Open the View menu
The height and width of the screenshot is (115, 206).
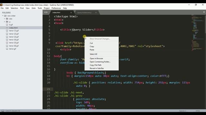28,8
